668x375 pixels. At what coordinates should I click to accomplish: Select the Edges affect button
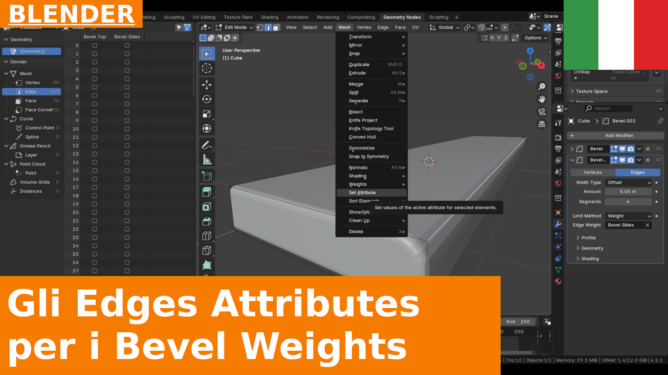click(638, 173)
